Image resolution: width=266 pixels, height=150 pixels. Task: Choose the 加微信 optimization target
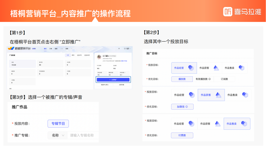click(x=182, y=107)
